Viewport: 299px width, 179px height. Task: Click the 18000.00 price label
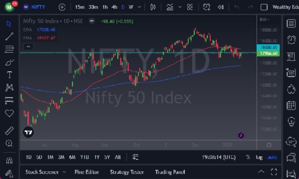coord(268,47)
